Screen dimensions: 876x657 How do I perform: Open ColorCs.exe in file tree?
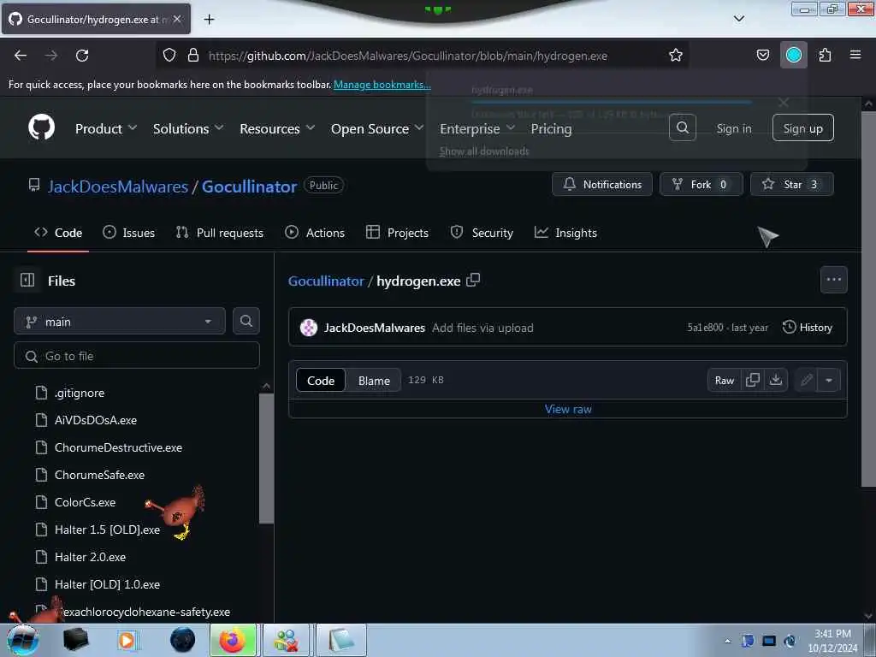point(85,502)
